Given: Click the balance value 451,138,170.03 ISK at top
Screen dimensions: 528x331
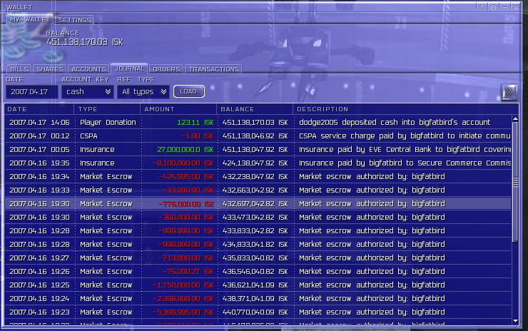Looking at the screenshot, I should pyautogui.click(x=85, y=42).
